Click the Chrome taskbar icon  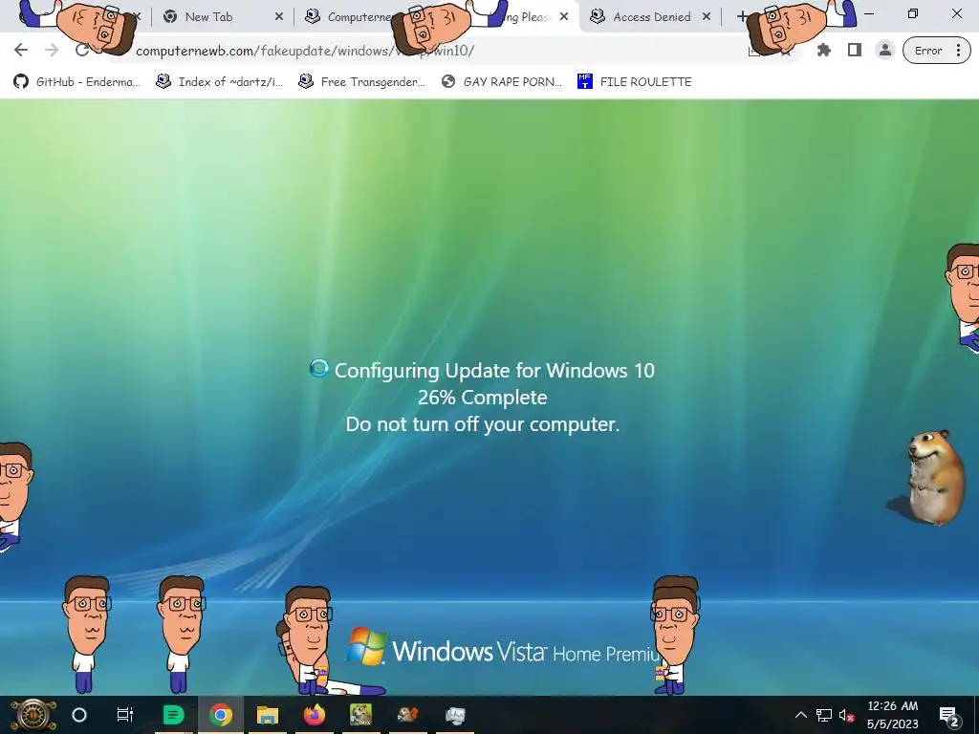pyautogui.click(x=221, y=715)
